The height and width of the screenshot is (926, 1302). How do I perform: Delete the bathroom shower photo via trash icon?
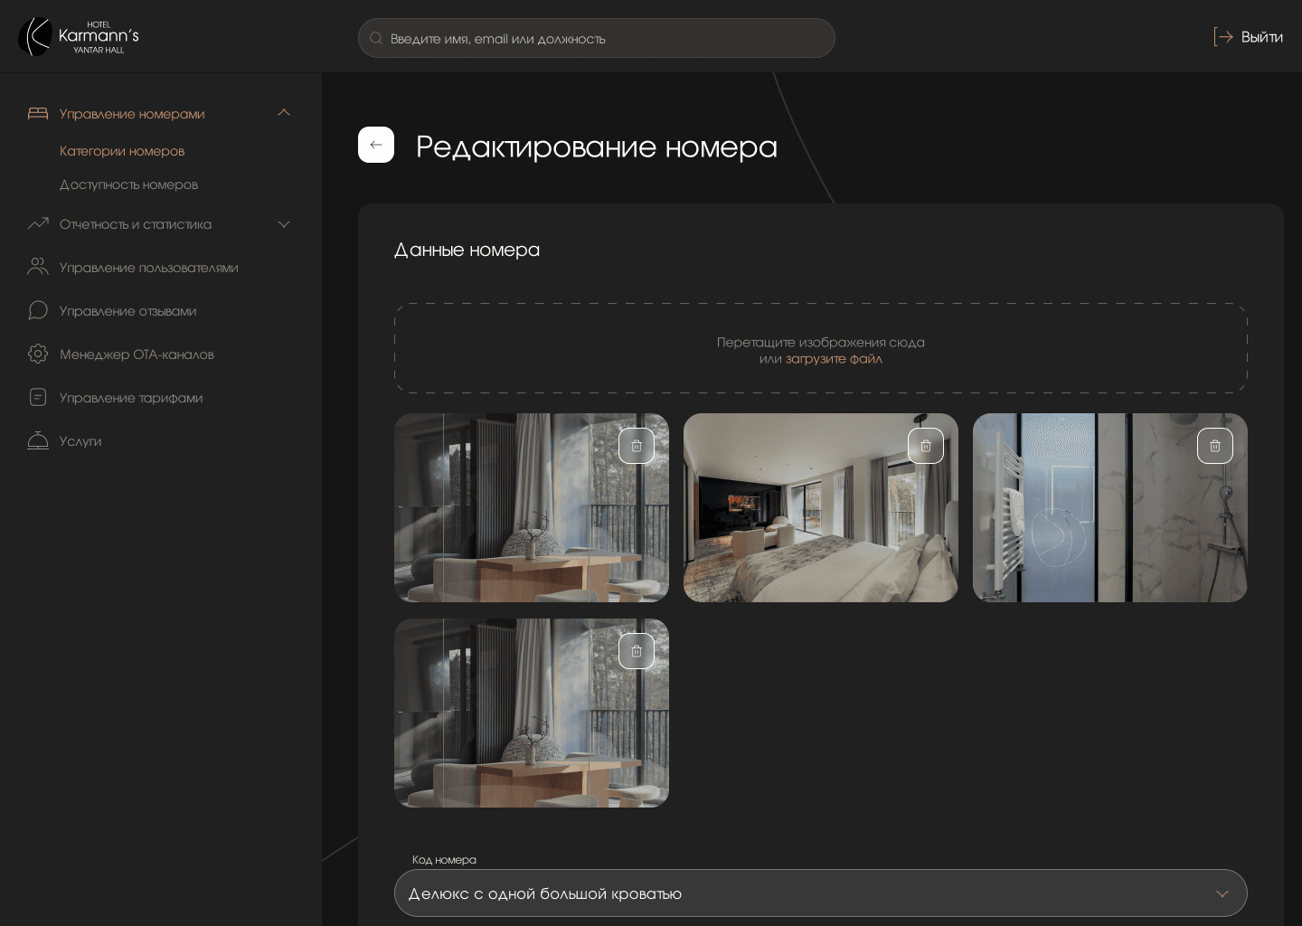click(x=1214, y=446)
